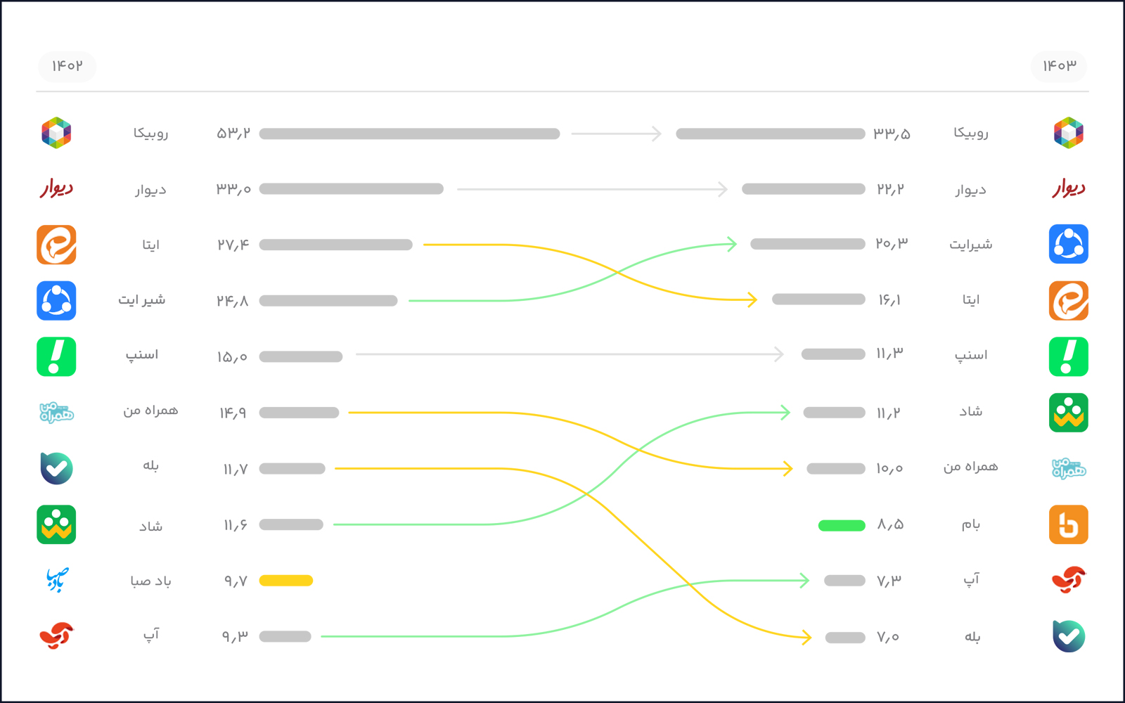Image resolution: width=1125 pixels, height=703 pixels.
Task: Click the دیوار text label on the left
Action: 150,190
